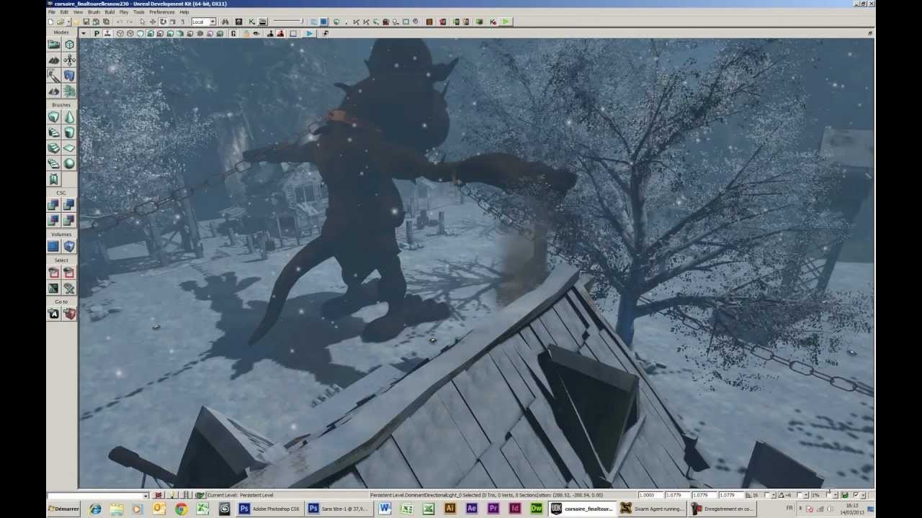
Task: Select the Curved Stair brush builder
Action: (x=53, y=132)
